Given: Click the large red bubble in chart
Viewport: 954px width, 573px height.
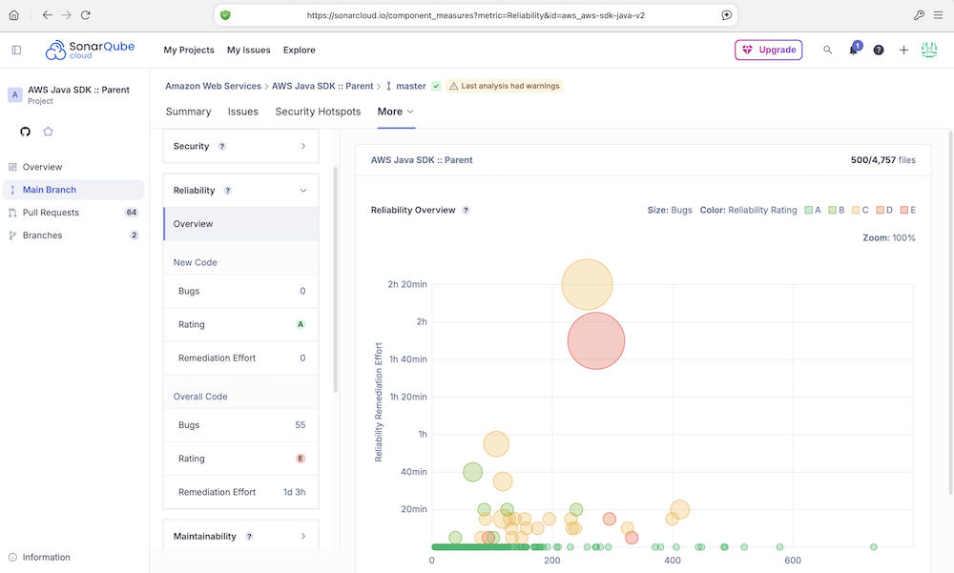Looking at the screenshot, I should [595, 340].
